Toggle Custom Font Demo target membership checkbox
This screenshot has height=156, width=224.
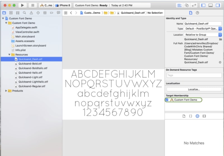pos(167,100)
